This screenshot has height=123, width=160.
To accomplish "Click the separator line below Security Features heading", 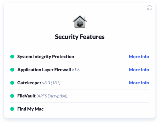I will 80,50.
